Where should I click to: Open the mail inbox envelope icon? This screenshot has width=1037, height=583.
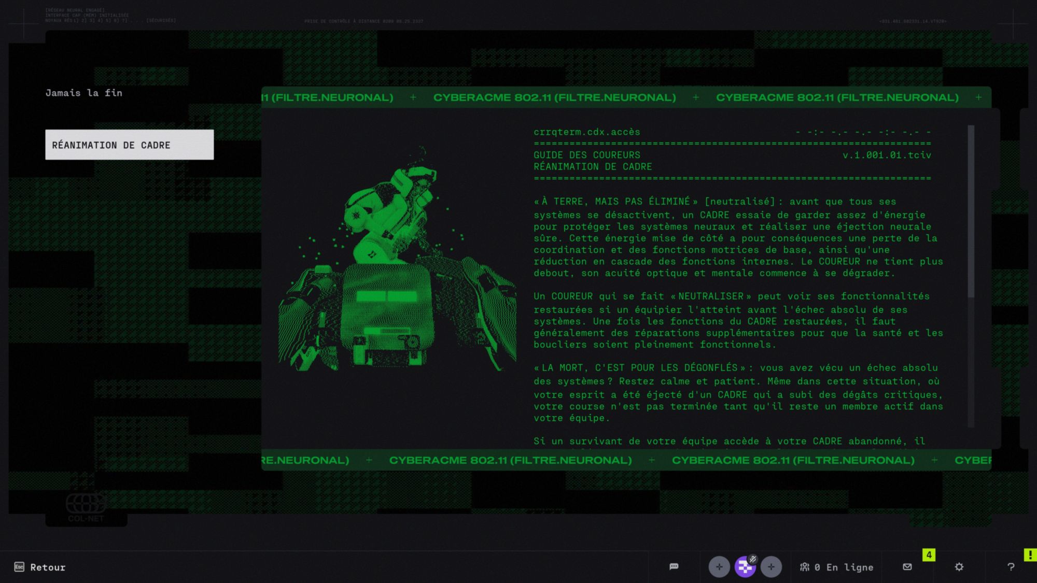pyautogui.click(x=907, y=567)
